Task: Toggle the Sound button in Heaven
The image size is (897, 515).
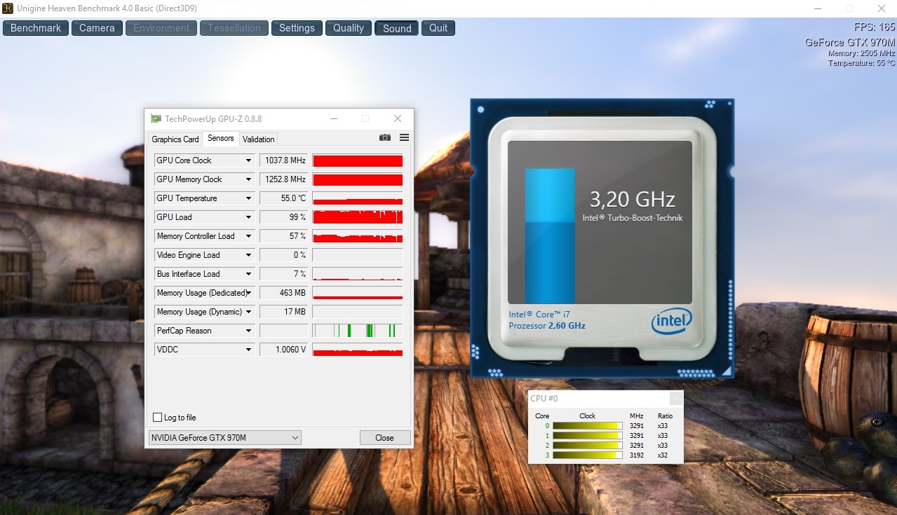Action: [x=397, y=28]
